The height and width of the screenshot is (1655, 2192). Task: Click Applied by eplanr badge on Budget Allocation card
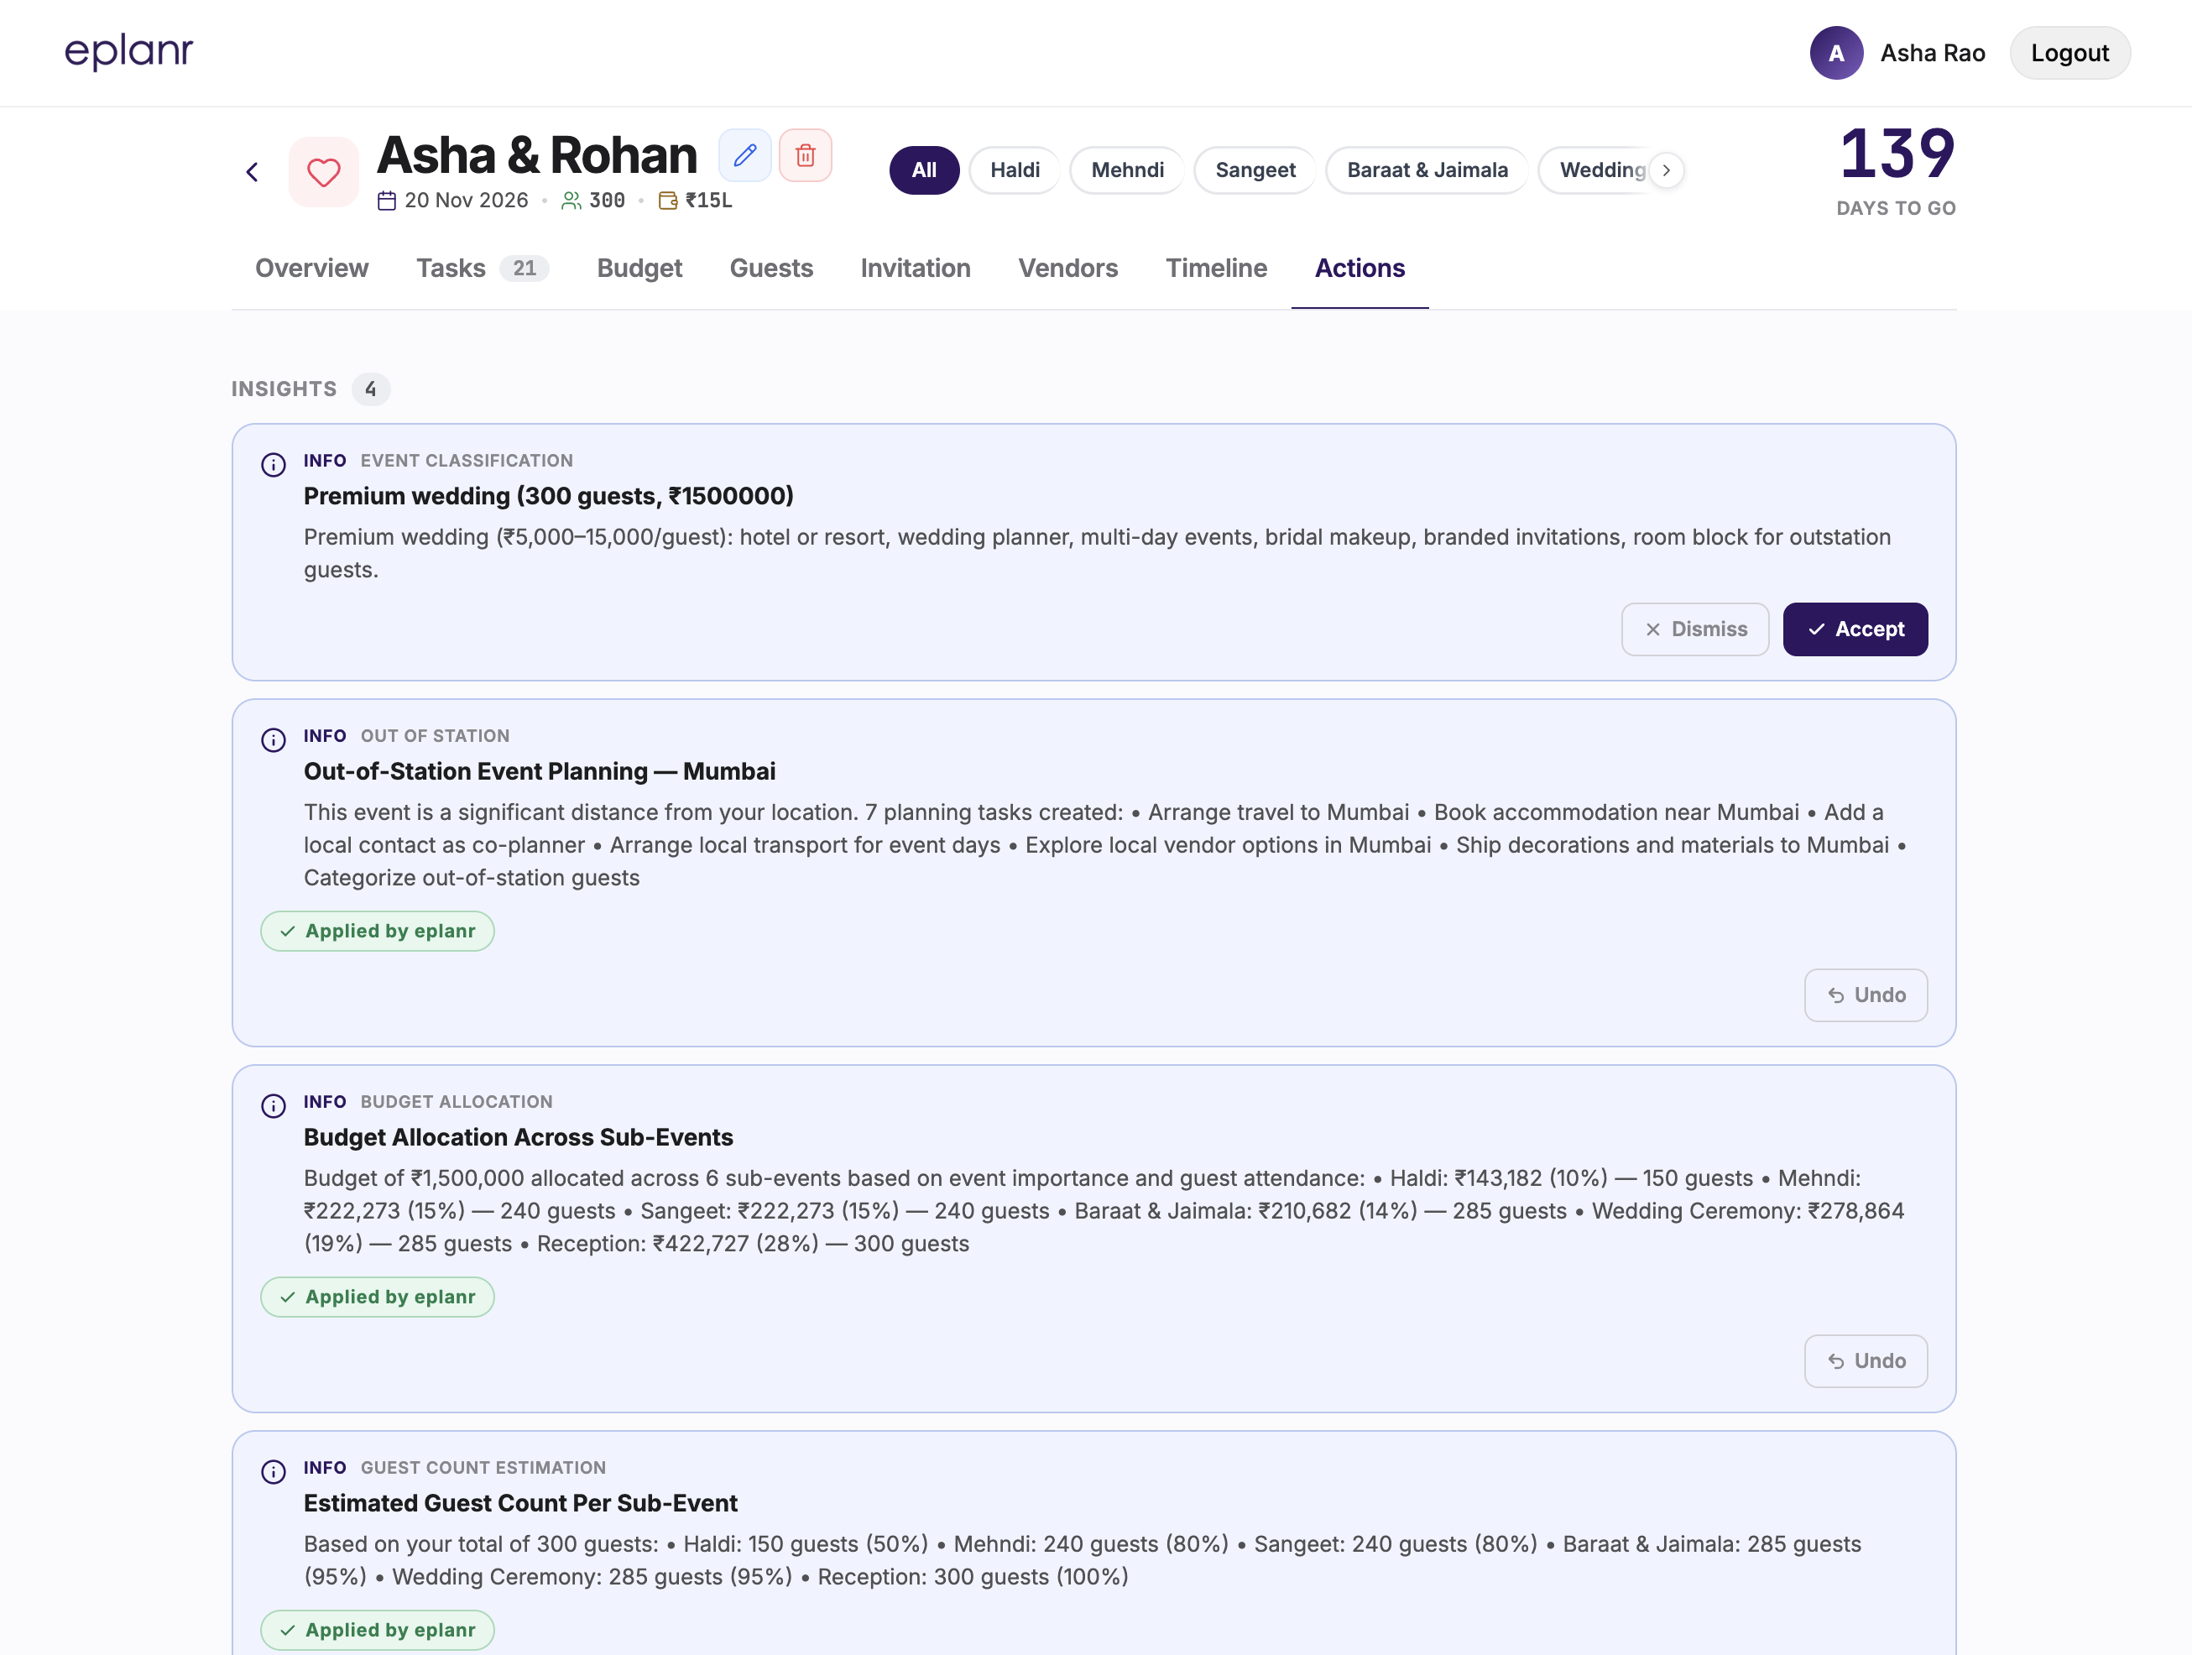pyautogui.click(x=378, y=1297)
